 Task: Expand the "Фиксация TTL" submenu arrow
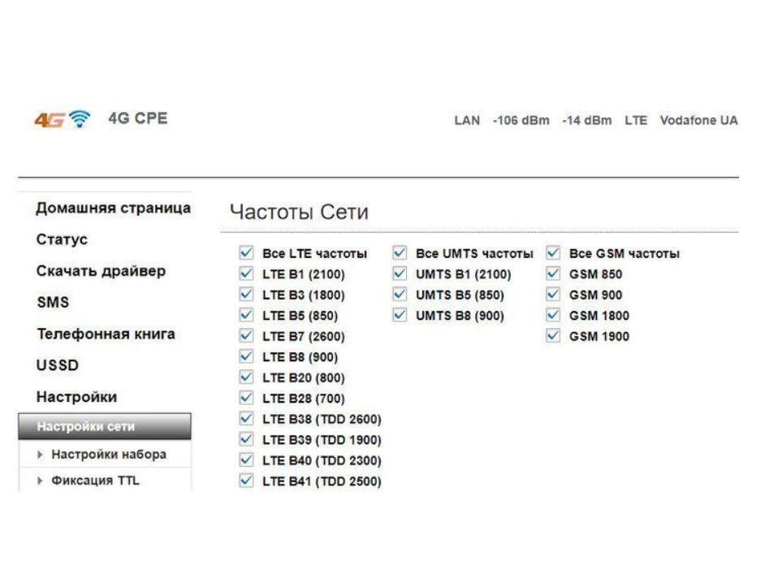tap(41, 481)
